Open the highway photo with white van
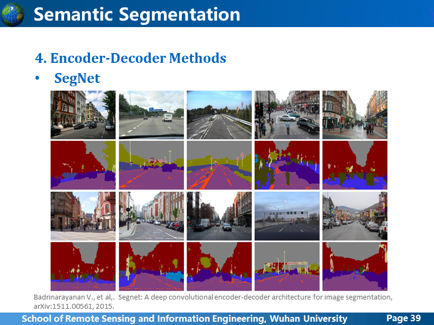Viewport: 434px width, 325px height. 151,115
